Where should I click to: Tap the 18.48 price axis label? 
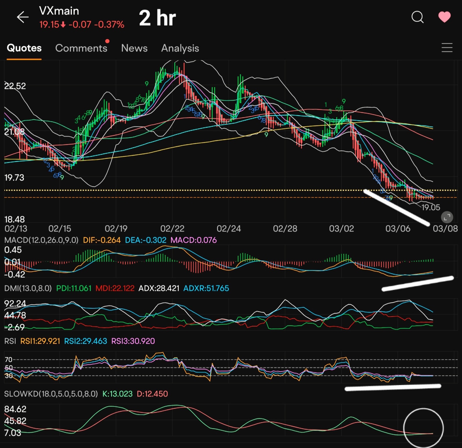[x=14, y=220]
